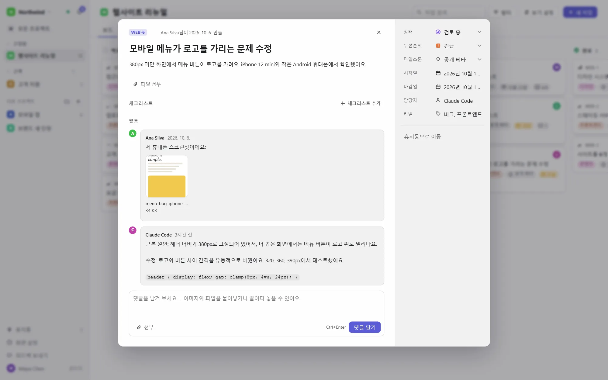
Task: Click the 파일 첨부 attach file button
Action: tap(147, 84)
